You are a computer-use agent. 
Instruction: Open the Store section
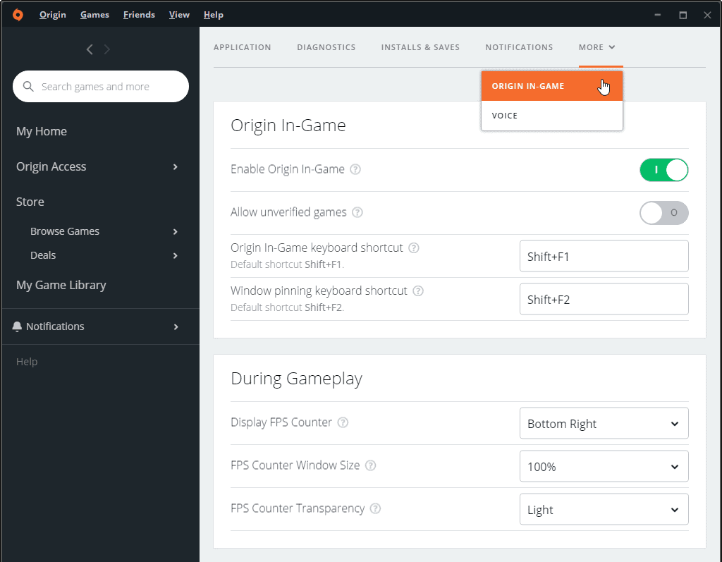click(x=30, y=202)
